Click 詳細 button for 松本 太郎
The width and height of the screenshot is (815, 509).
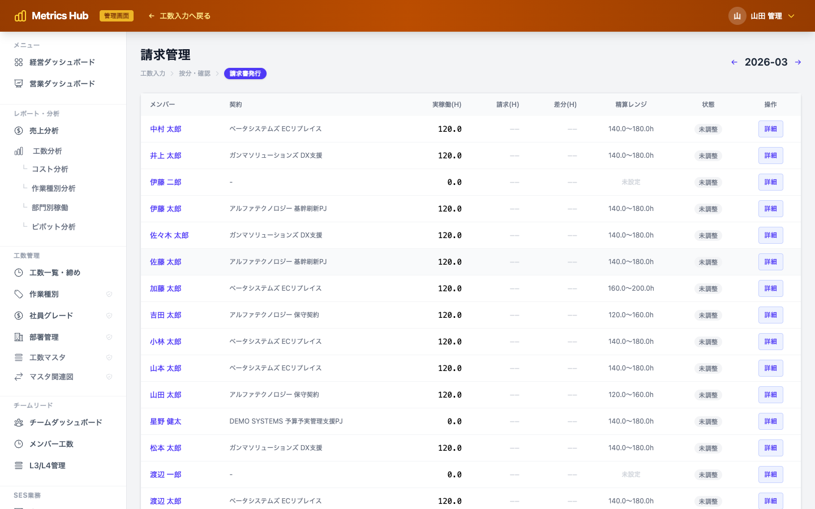pyautogui.click(x=770, y=448)
